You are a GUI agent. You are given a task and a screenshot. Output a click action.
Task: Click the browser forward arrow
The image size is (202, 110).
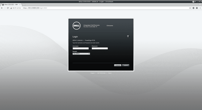tap(5, 8)
